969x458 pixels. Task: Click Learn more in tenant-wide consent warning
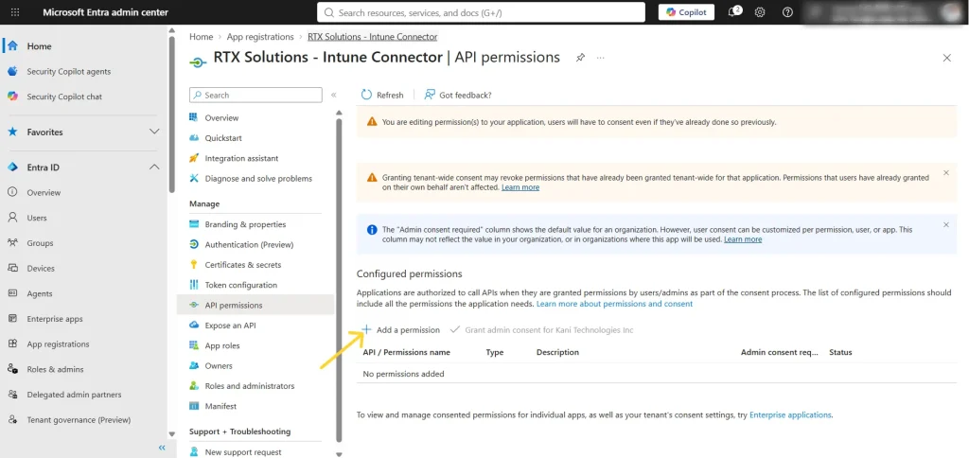pyautogui.click(x=520, y=187)
